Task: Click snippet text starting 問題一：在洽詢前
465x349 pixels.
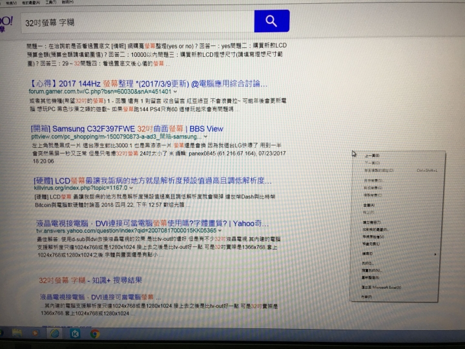Action: [x=156, y=54]
